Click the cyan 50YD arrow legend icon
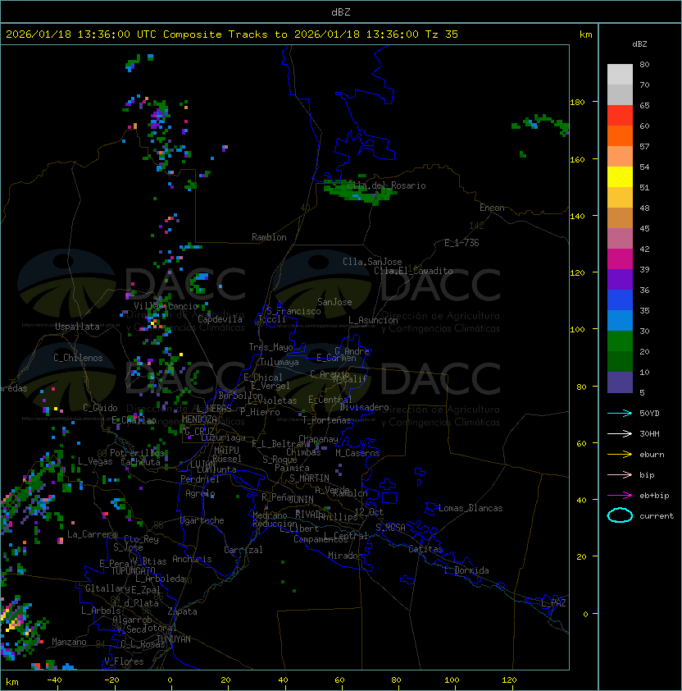This screenshot has width=682, height=691. coord(620,413)
